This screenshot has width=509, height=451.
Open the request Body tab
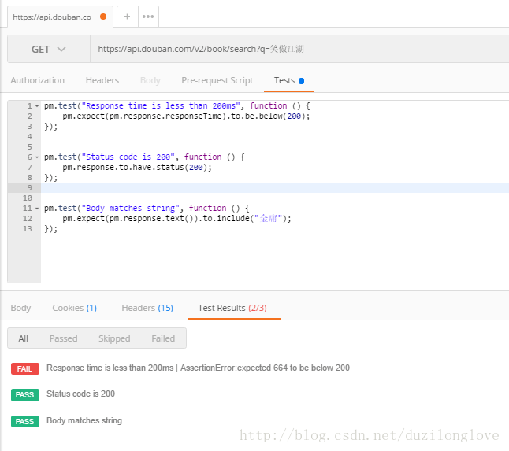150,80
